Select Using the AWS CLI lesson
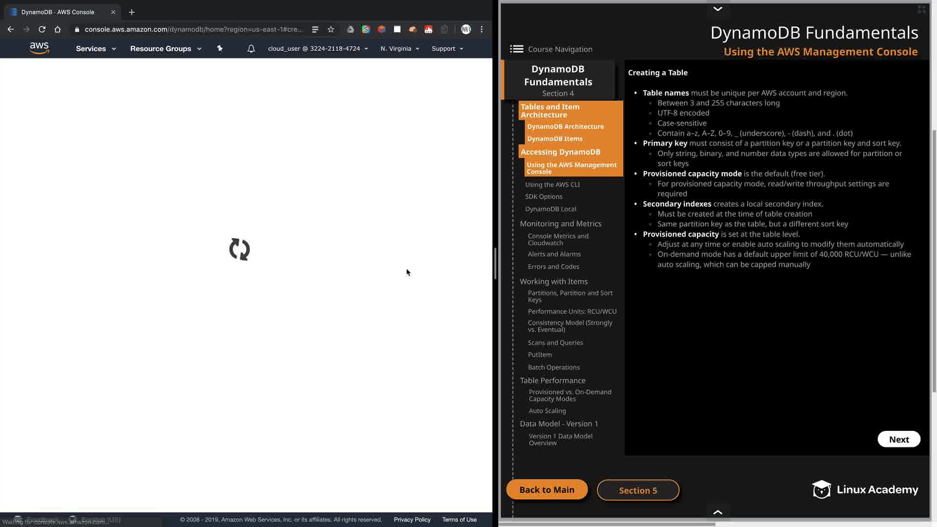 point(552,184)
